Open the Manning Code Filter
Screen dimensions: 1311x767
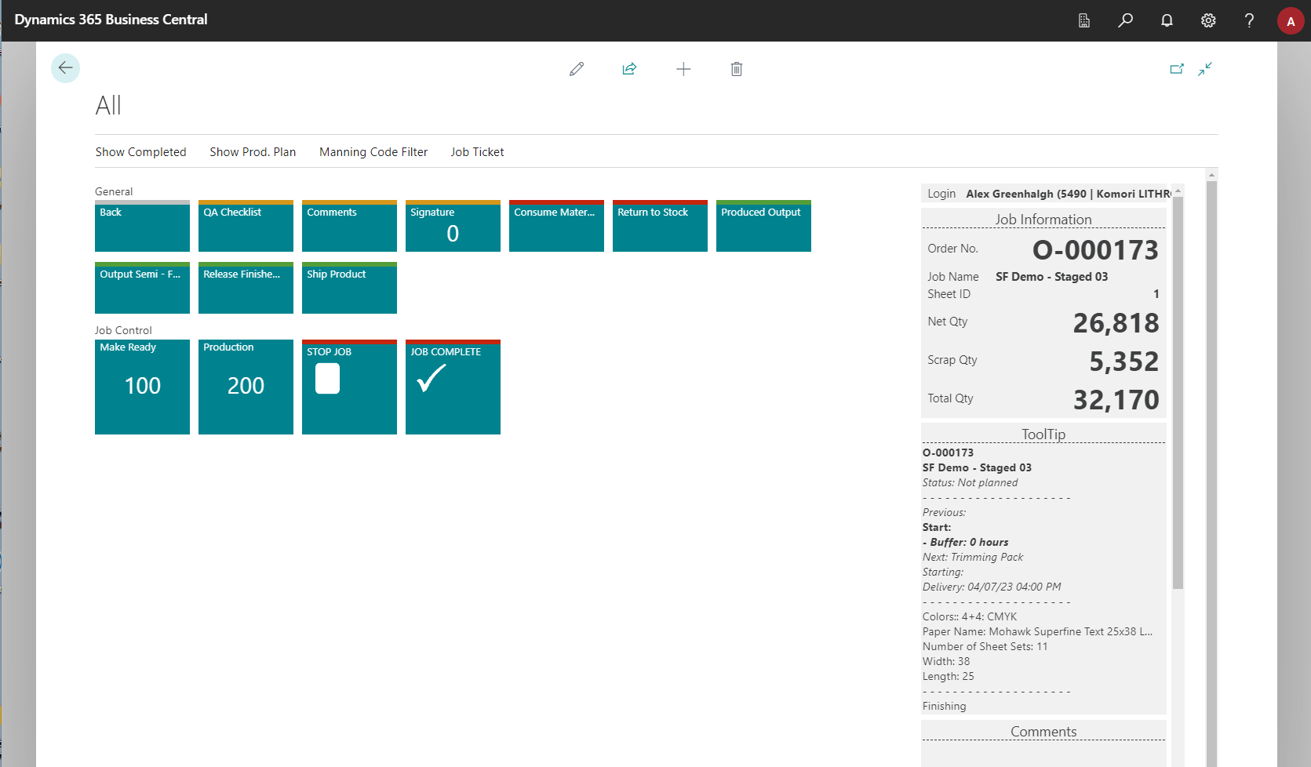pyautogui.click(x=373, y=151)
